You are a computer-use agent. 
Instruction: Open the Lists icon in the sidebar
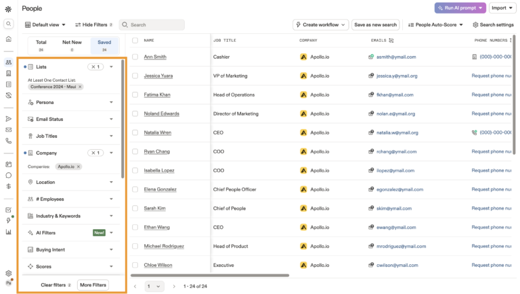(9, 84)
